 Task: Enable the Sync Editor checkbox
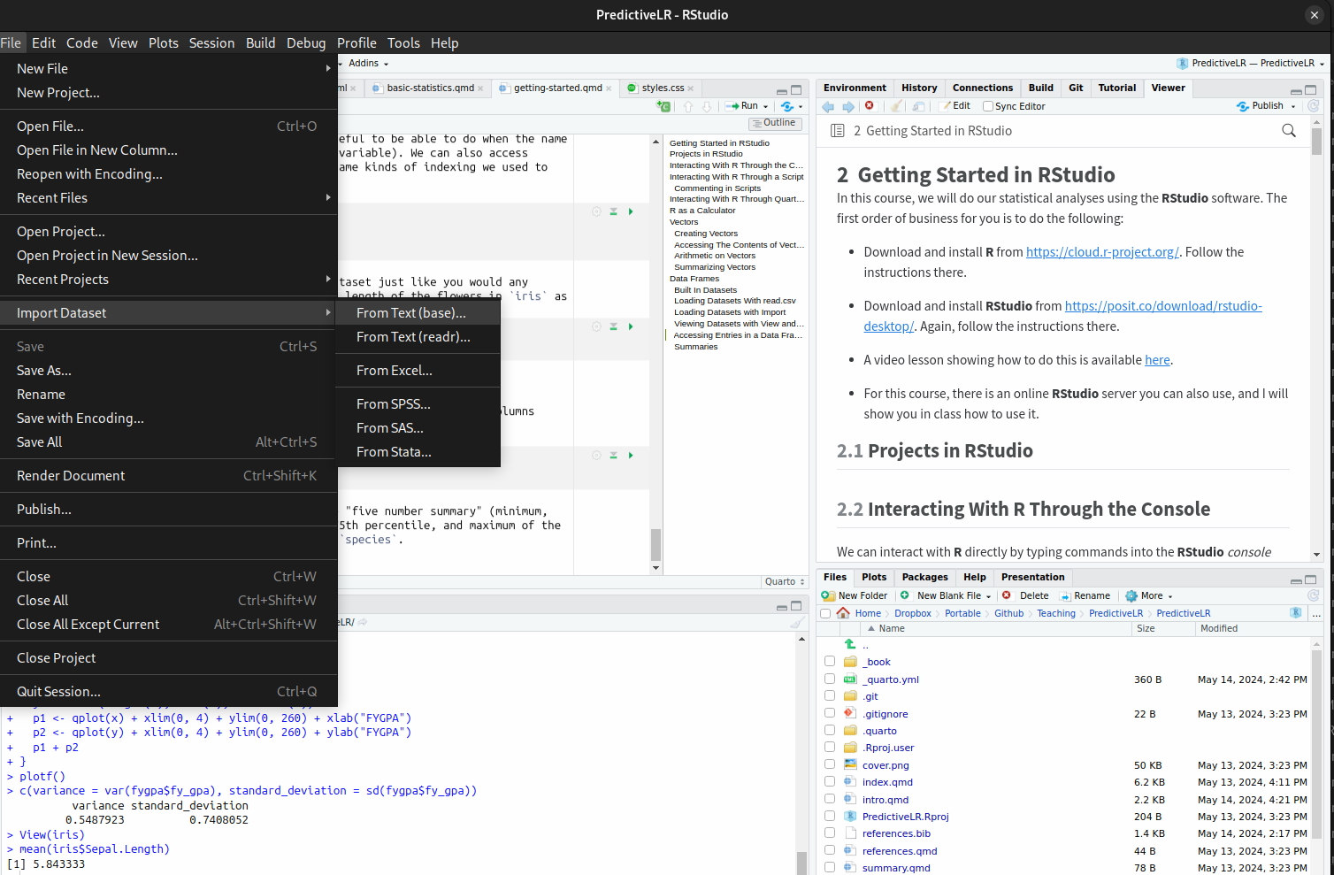pos(988,106)
